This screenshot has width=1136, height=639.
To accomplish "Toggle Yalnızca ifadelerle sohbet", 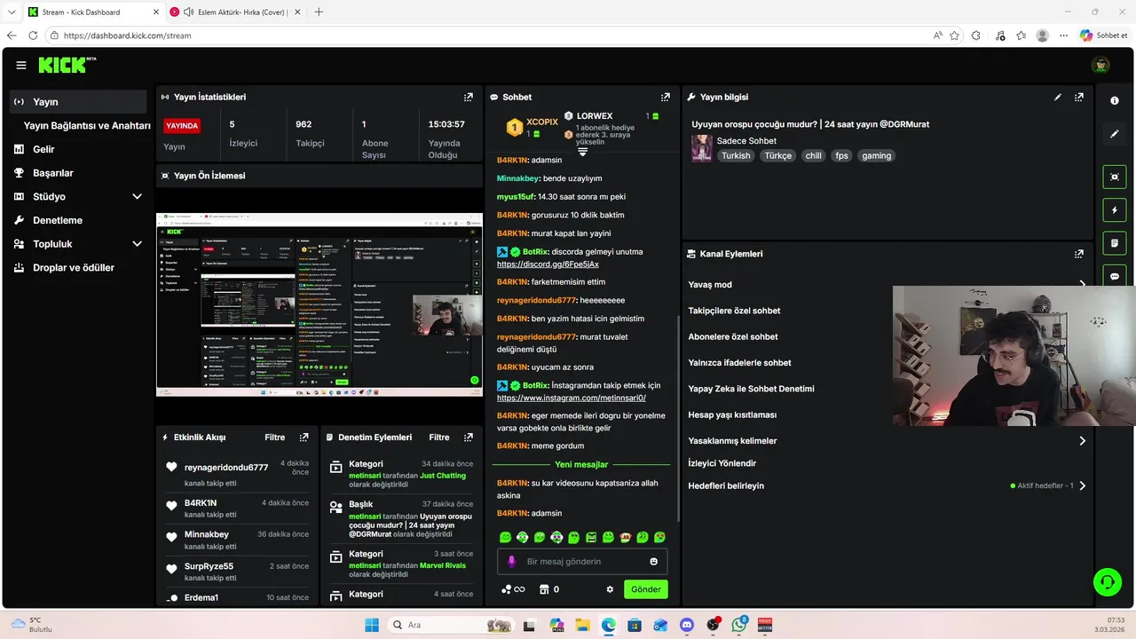I will click(x=739, y=363).
